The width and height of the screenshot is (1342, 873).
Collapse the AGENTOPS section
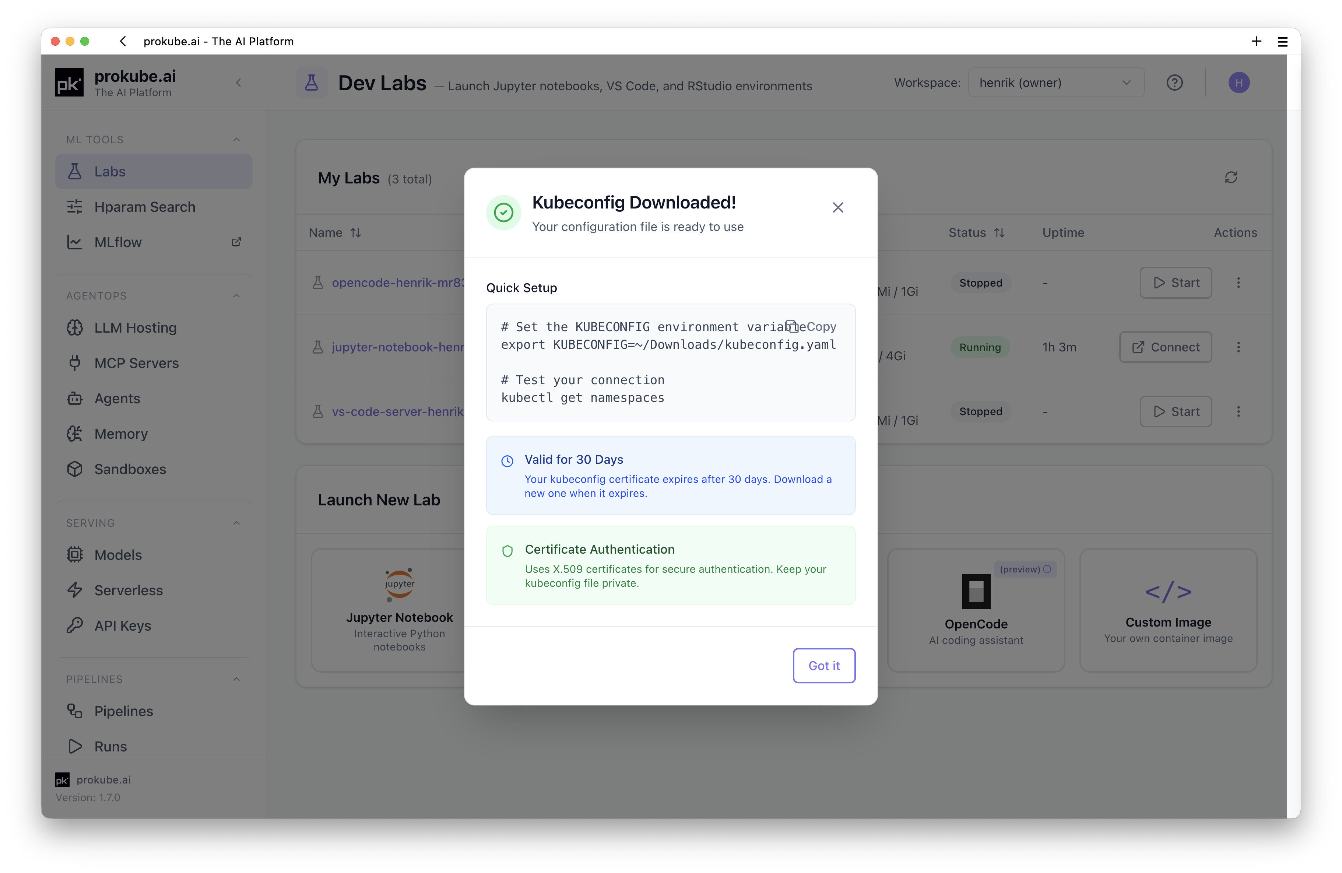click(x=236, y=295)
